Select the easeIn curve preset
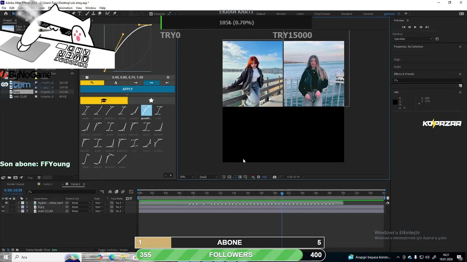The width and height of the screenshot is (467, 262). point(98,111)
